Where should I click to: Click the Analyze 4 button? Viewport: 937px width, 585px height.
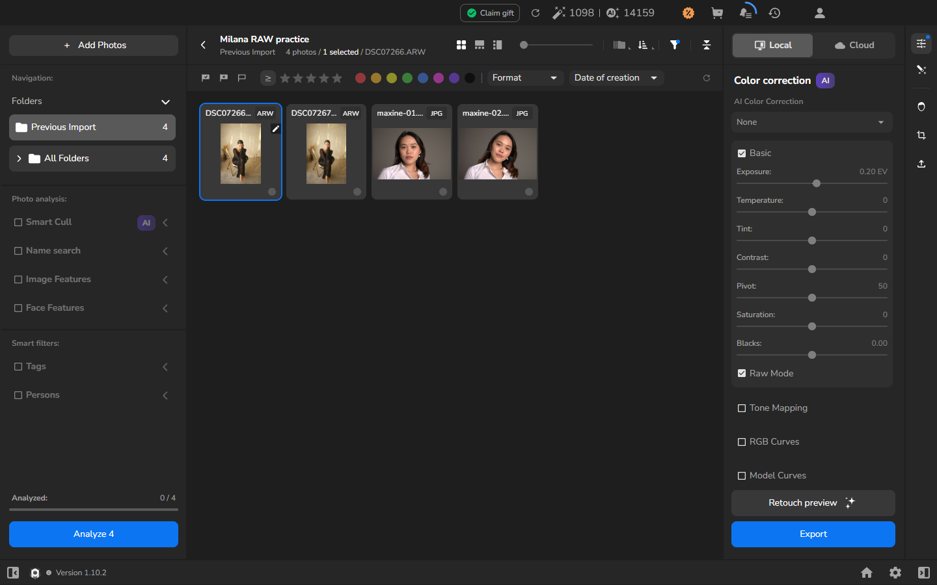94,534
